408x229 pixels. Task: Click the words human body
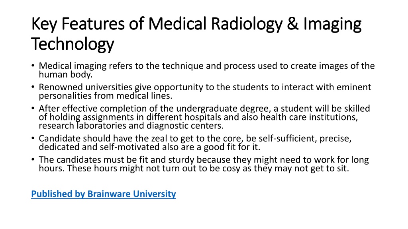point(66,74)
